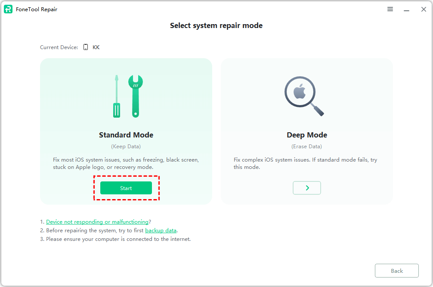Open the hamburger menu in title bar
This screenshot has height=287, width=433.
click(390, 9)
